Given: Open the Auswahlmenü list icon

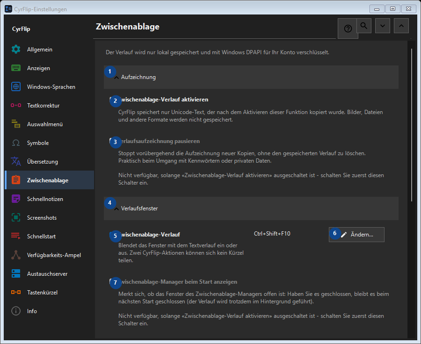Looking at the screenshot, I should pyautogui.click(x=16, y=124).
